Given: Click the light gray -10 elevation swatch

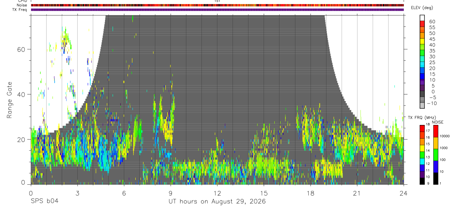Looking at the screenshot, I should click(422, 105).
